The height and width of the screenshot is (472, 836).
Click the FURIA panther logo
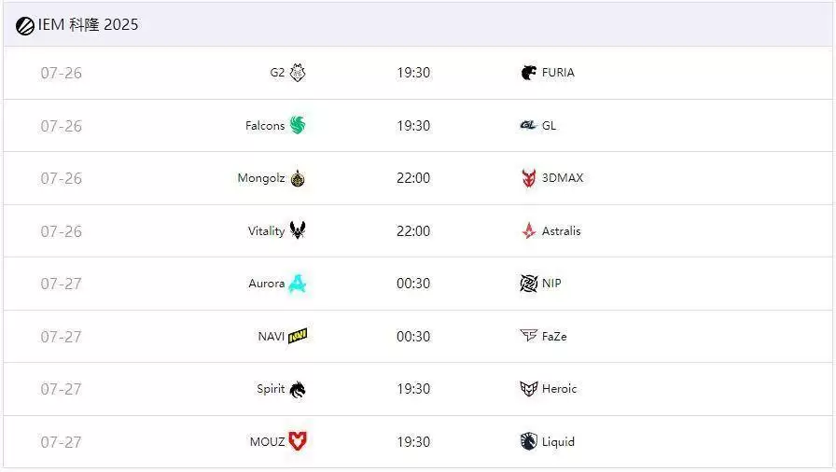529,73
